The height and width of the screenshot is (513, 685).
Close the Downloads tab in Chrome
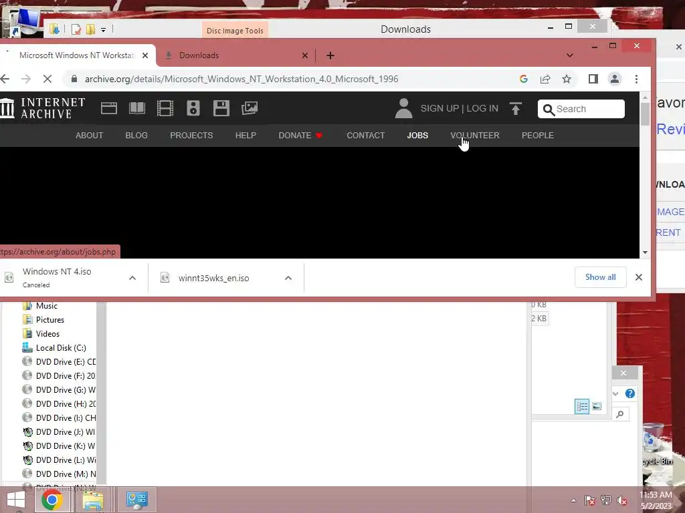[x=305, y=55]
